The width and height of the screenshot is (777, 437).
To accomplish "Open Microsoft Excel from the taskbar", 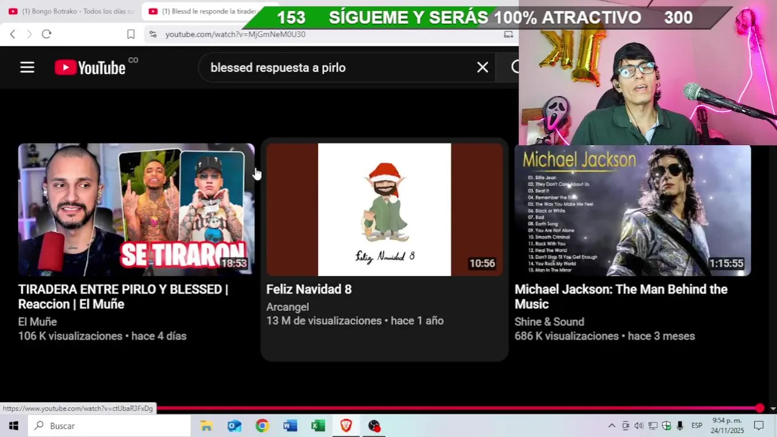I will point(318,426).
